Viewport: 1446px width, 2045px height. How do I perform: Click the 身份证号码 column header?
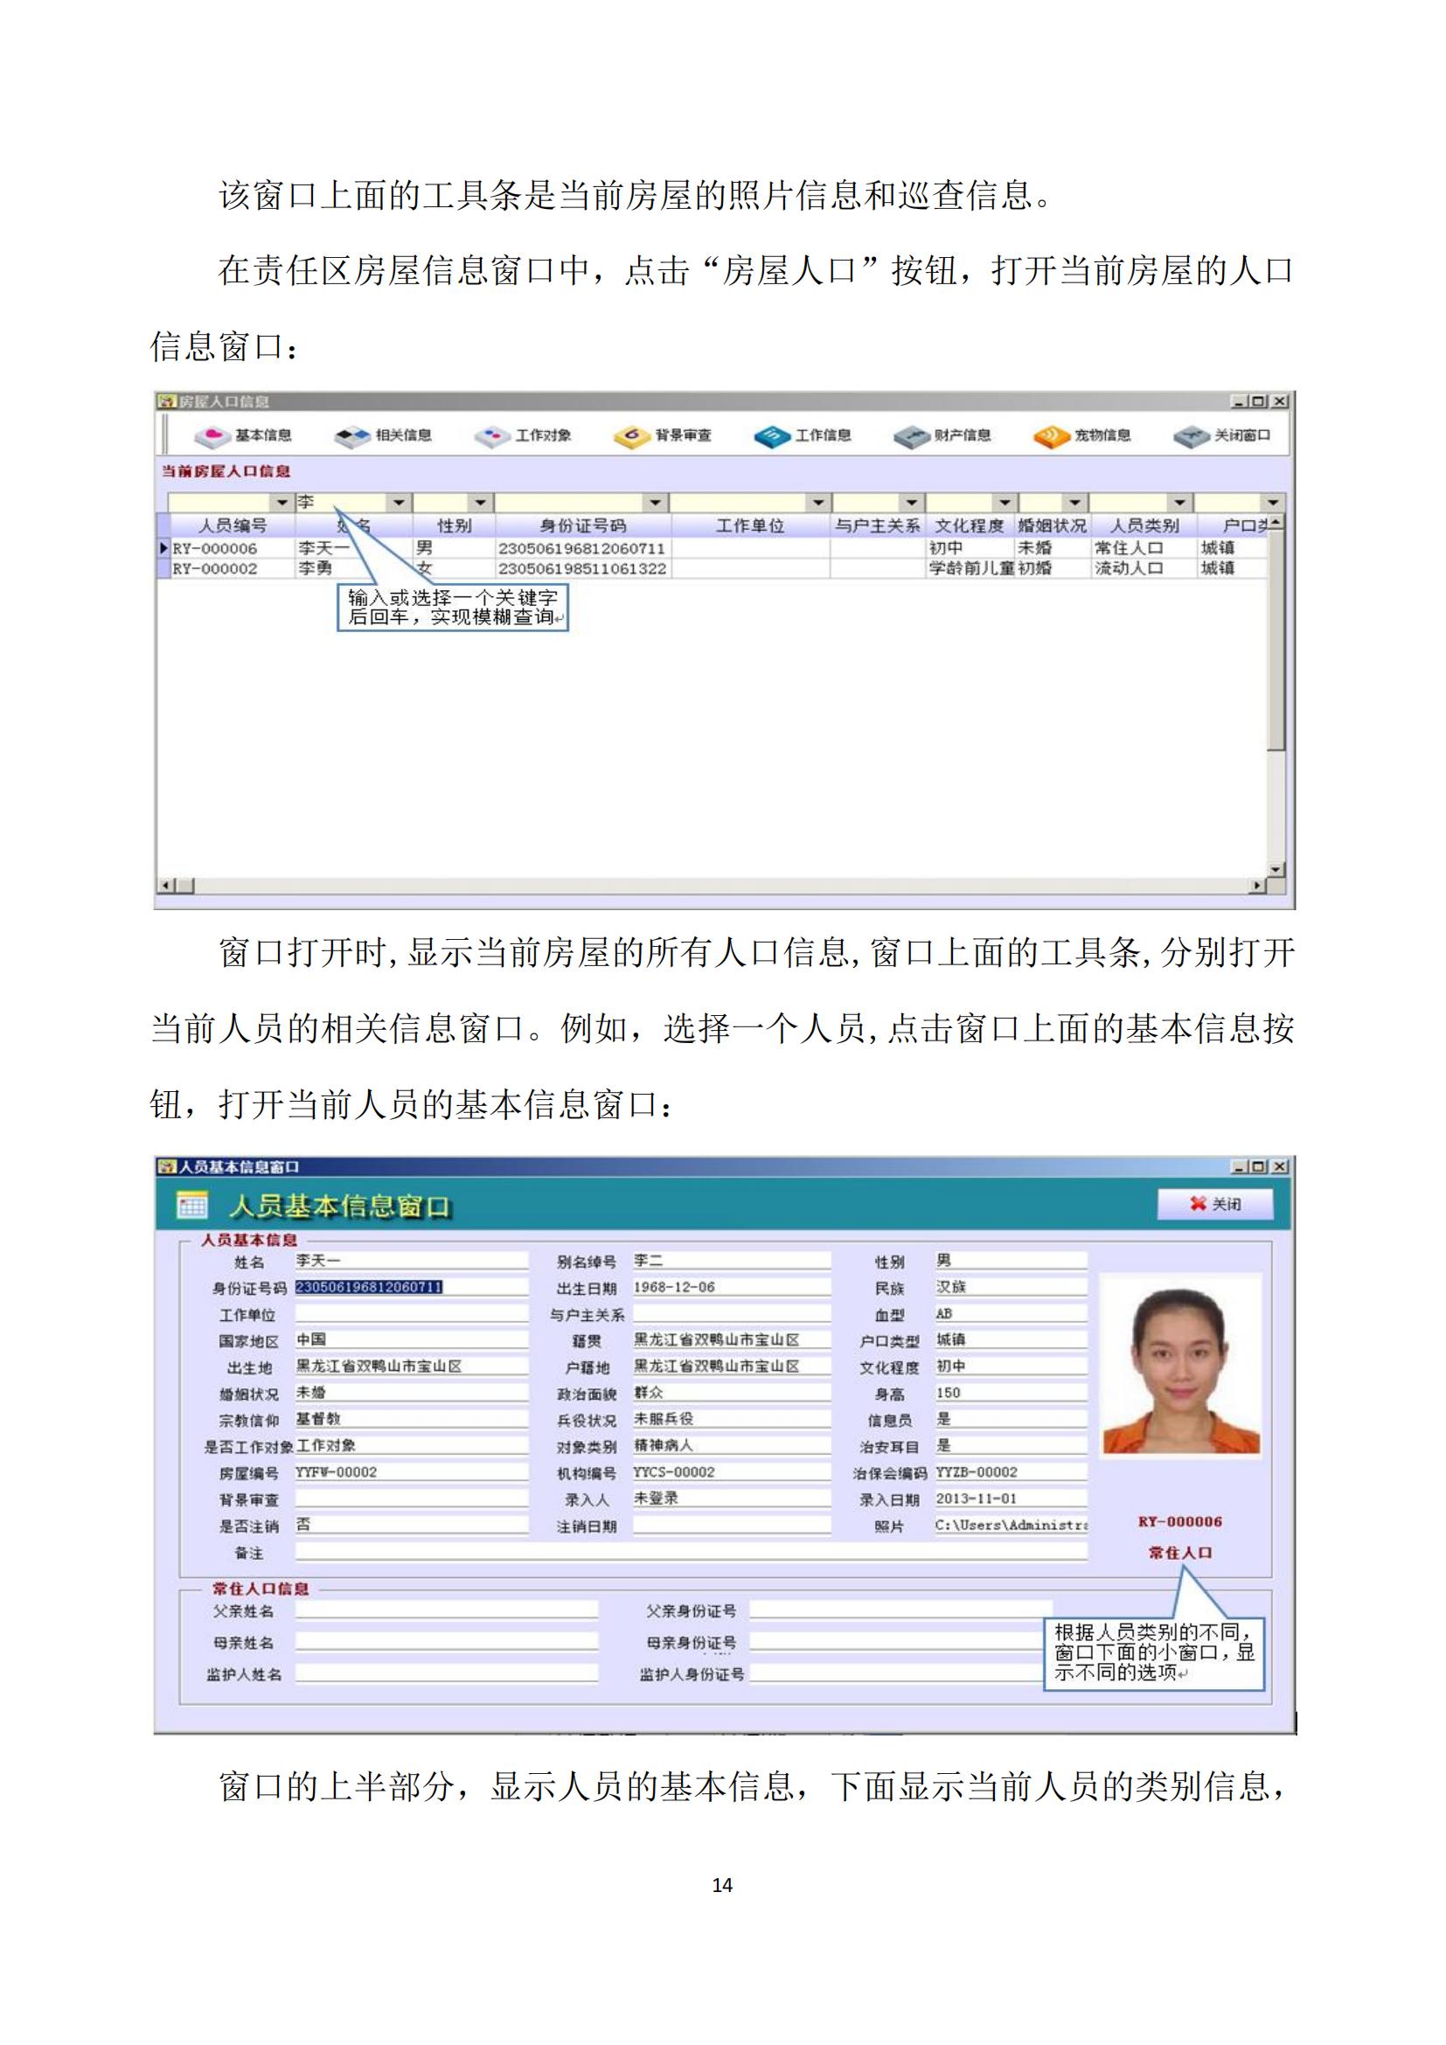583,526
